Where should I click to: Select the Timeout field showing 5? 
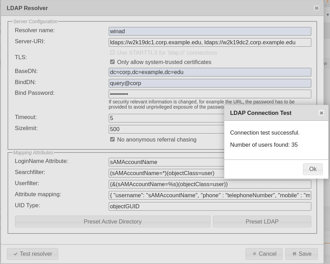[x=156, y=118]
